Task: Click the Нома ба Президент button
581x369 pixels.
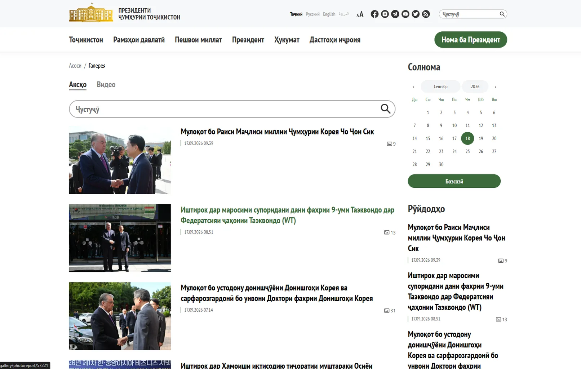Action: [x=471, y=40]
